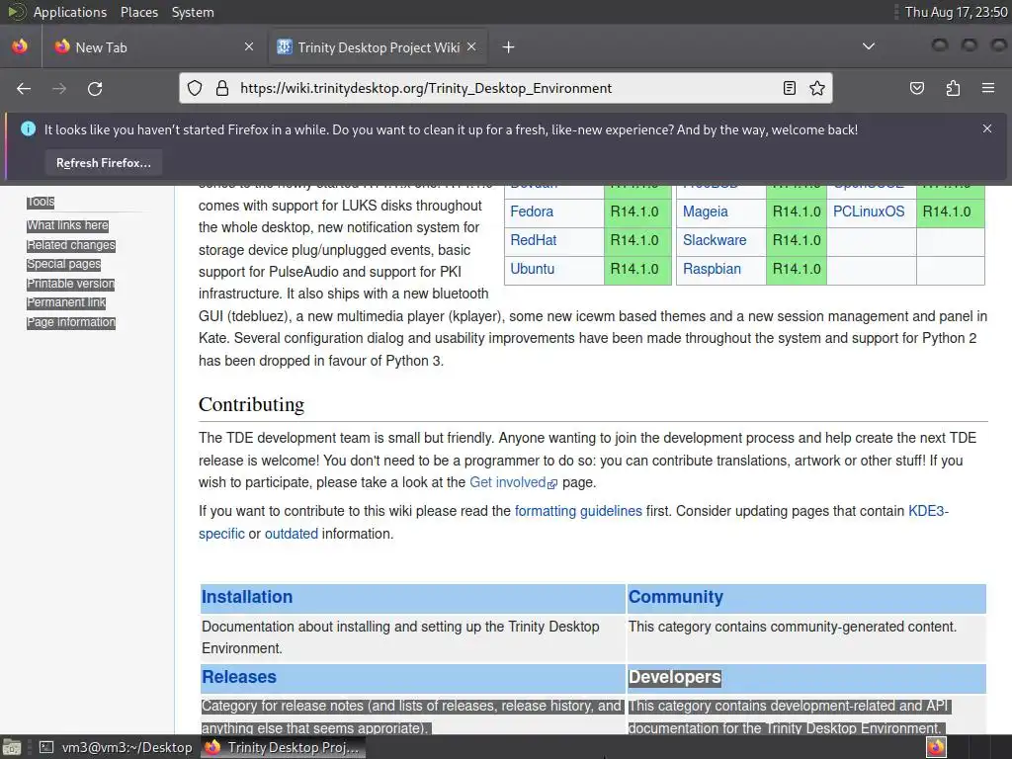Click the PCLinuxOS distribution link
This screenshot has height=759, width=1012.
[869, 211]
